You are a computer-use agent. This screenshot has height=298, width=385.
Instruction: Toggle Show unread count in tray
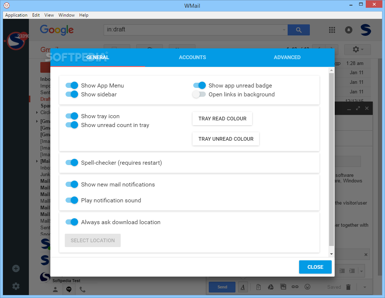pyautogui.click(x=72, y=125)
